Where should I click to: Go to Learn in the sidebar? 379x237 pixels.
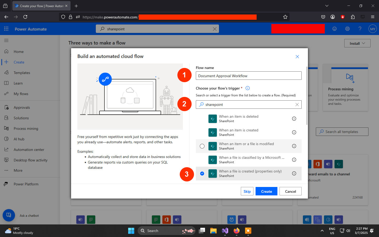coord(18,83)
